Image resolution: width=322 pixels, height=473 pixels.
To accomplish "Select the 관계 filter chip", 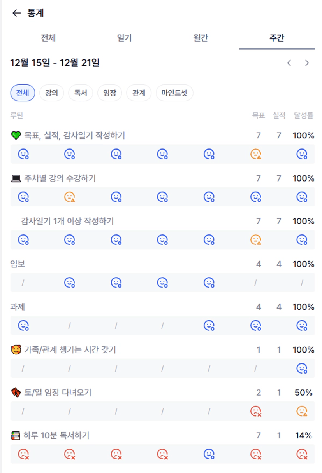I will (x=139, y=93).
